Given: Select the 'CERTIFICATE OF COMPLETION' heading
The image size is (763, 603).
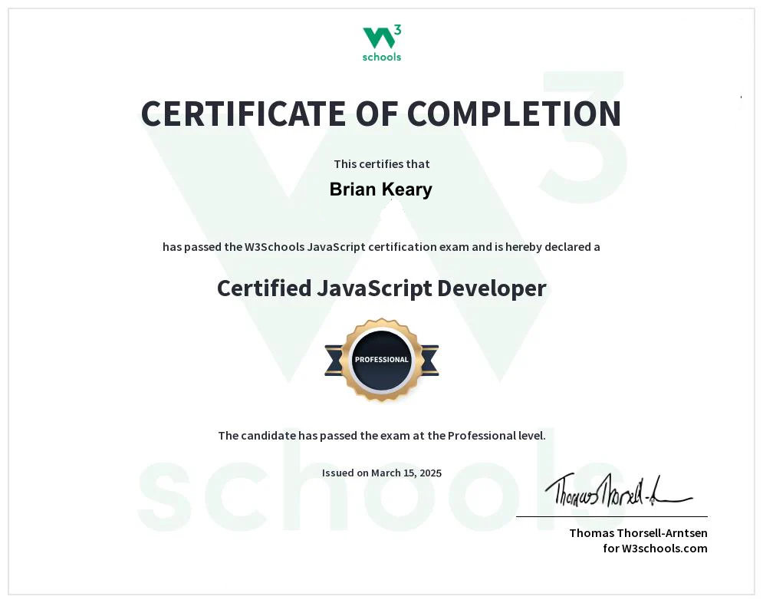Looking at the screenshot, I should [x=381, y=114].
